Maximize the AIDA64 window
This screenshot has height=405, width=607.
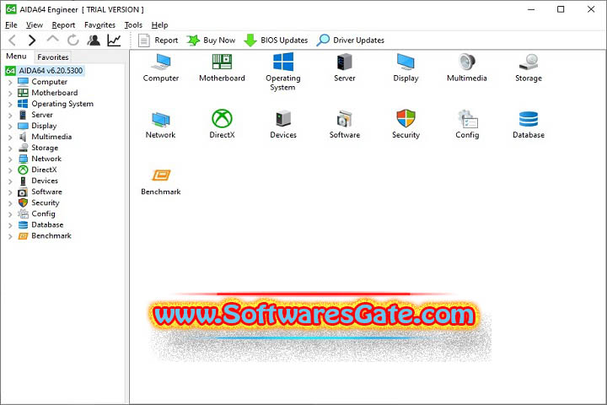(561, 9)
